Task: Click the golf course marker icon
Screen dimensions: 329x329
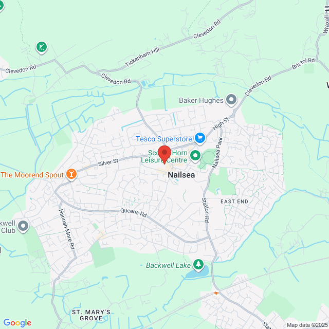Action: (42, 47)
